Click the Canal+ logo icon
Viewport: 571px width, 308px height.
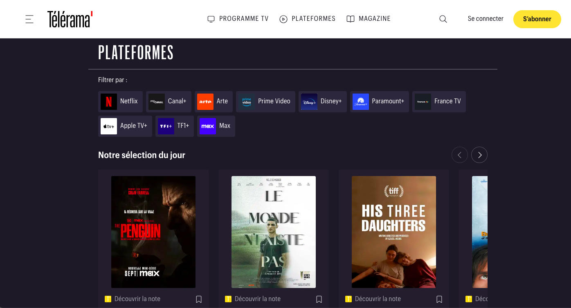(157, 102)
